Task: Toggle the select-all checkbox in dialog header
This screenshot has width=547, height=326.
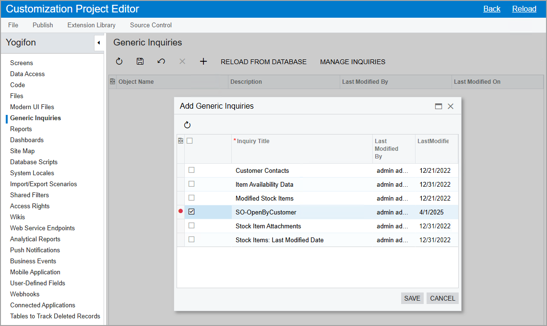Action: click(x=190, y=141)
